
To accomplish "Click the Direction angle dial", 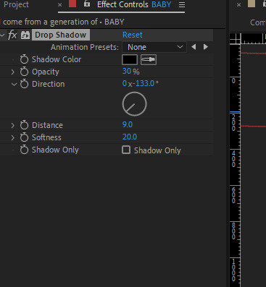I will click(135, 104).
